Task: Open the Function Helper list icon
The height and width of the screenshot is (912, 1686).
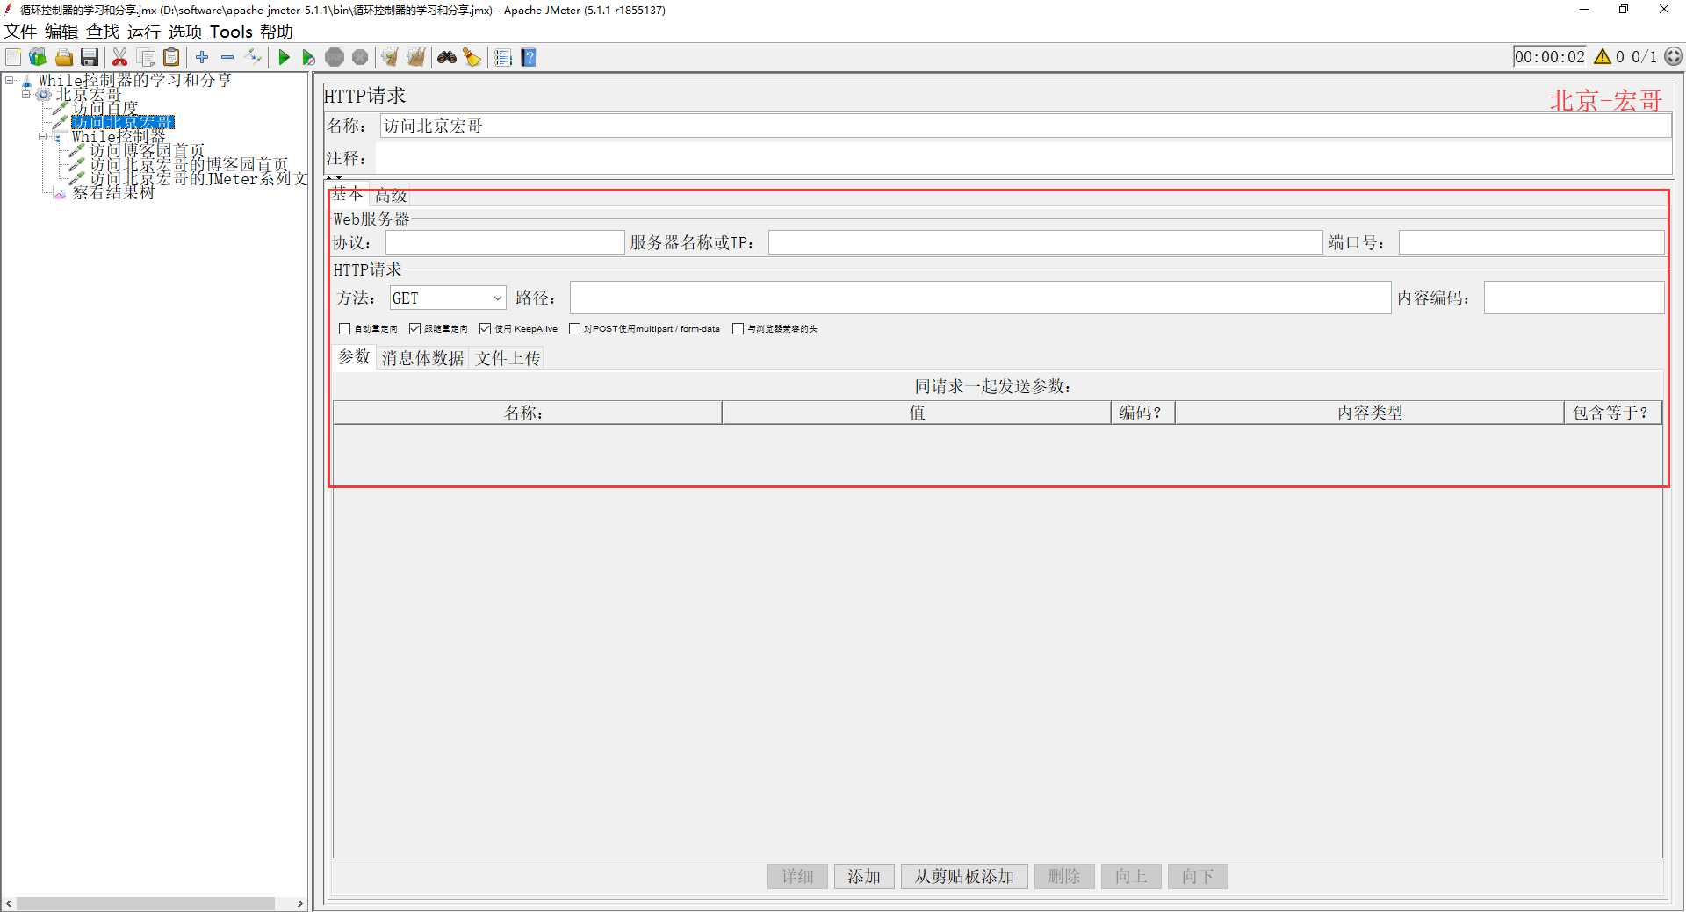Action: [502, 57]
